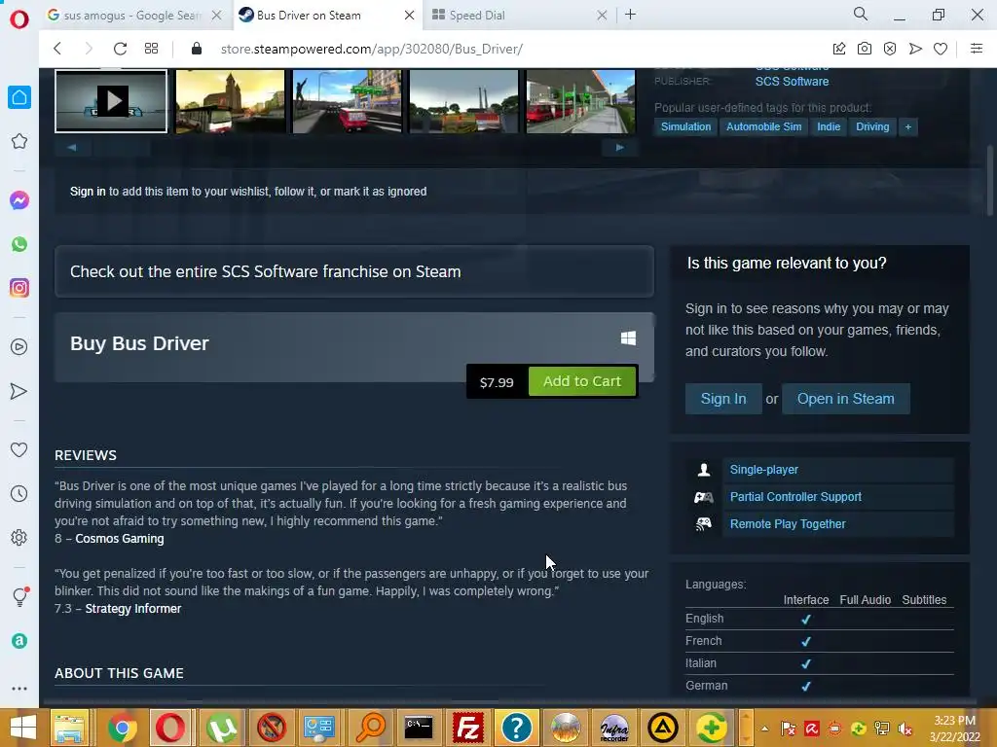Click the Sign In button
The image size is (997, 747).
click(x=723, y=398)
